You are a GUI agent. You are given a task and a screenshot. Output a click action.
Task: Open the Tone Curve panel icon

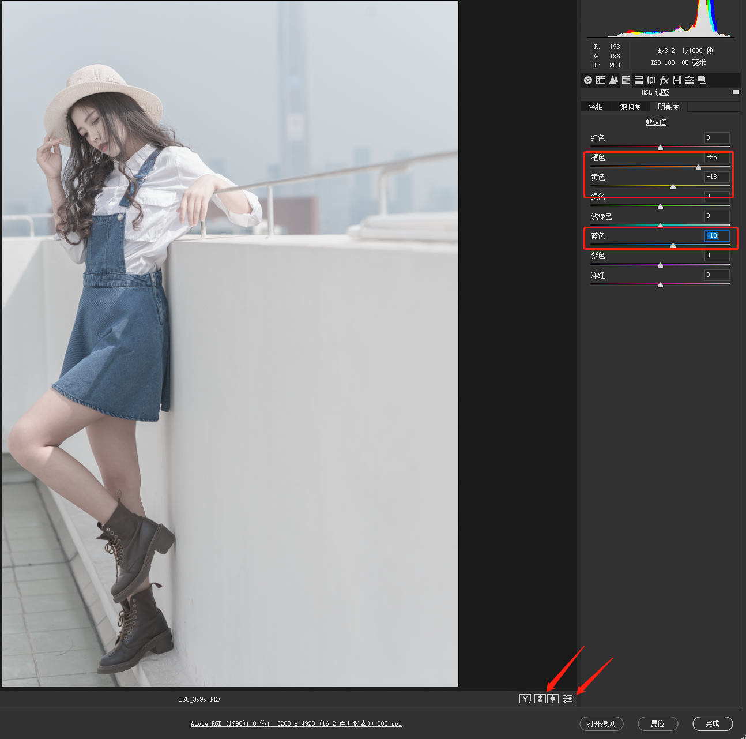[x=601, y=80]
